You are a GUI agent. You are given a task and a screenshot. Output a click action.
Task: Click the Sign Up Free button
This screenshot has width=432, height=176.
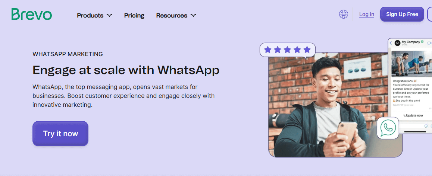[402, 14]
